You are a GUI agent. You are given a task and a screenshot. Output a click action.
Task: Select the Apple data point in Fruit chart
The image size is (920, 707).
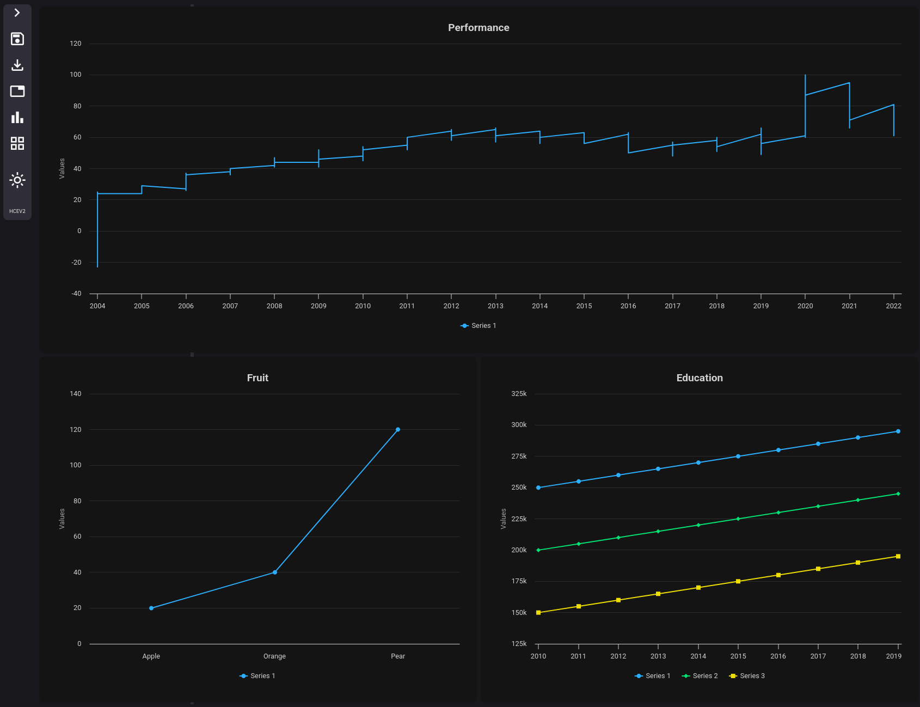coord(151,607)
